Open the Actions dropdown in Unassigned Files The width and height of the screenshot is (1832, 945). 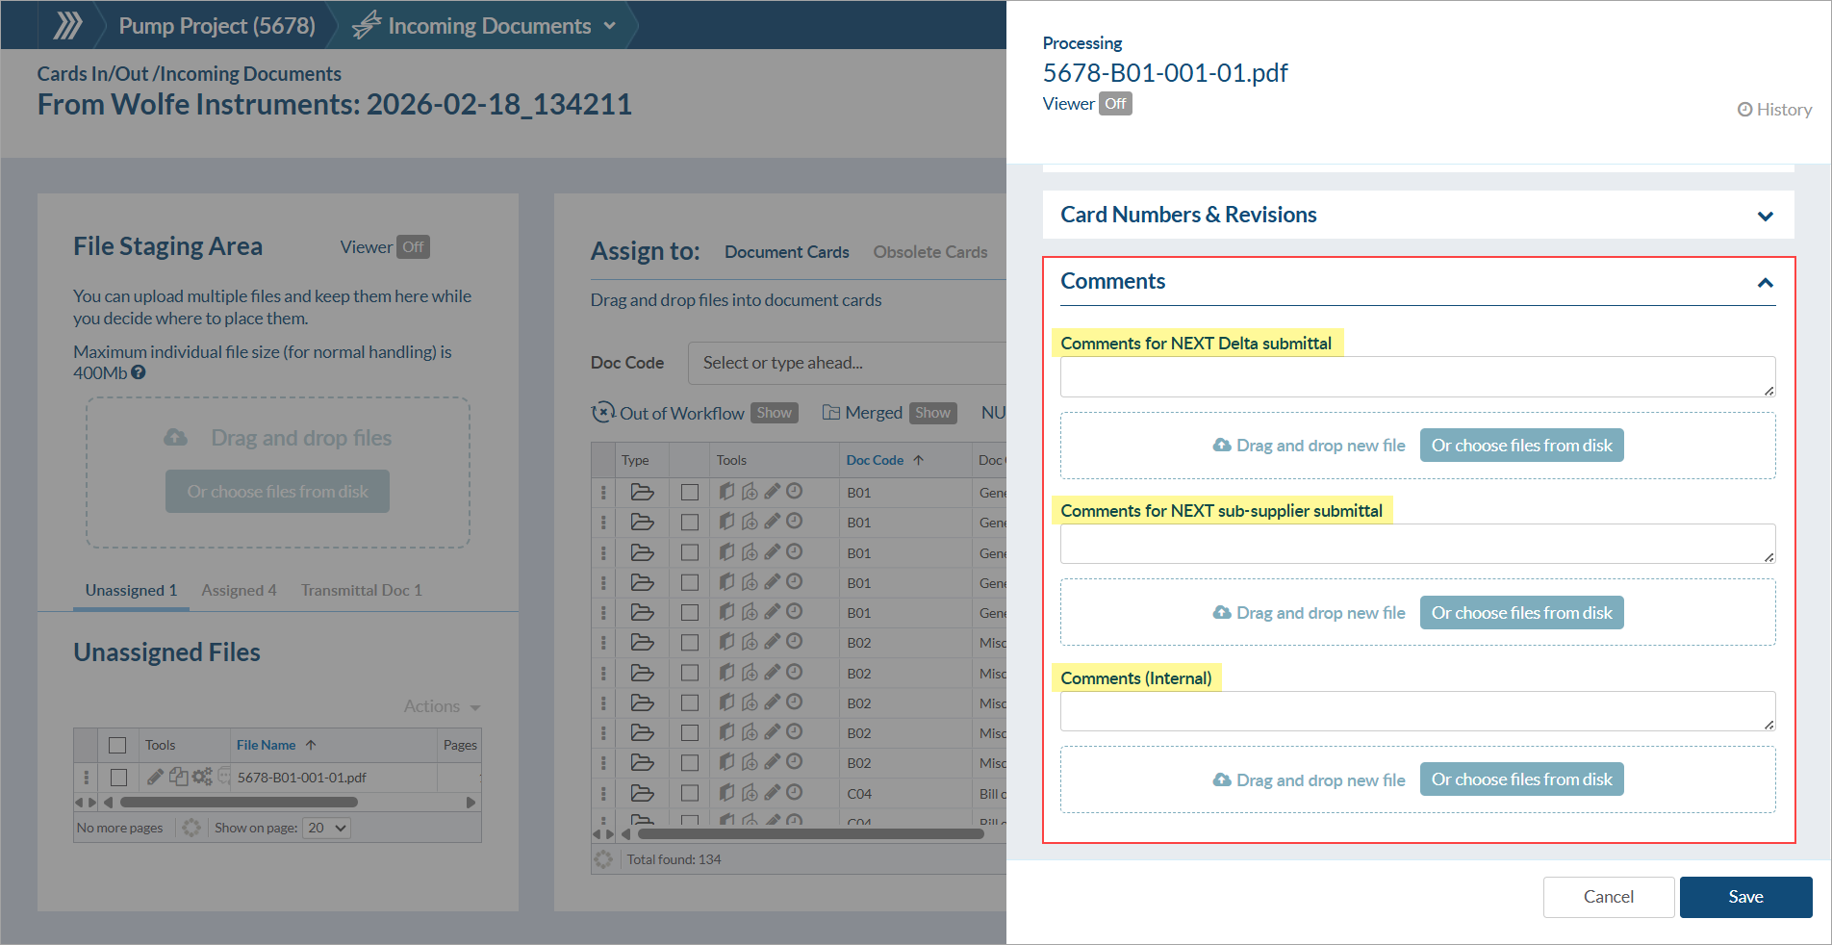coord(442,706)
